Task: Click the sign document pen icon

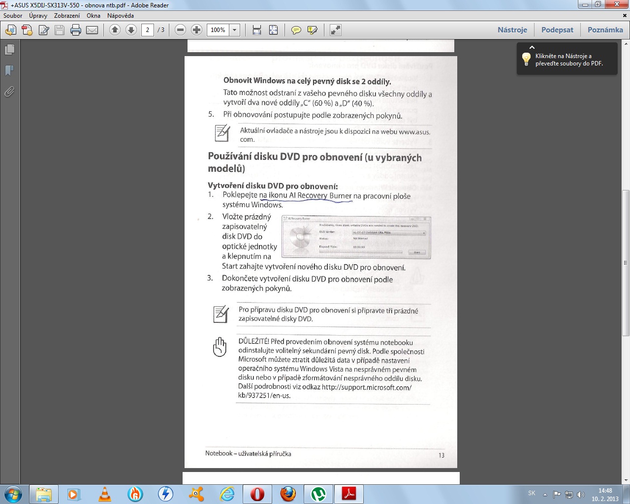Action: pos(44,30)
